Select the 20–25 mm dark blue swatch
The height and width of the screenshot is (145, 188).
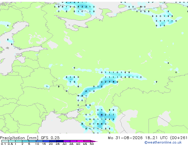point(53,141)
